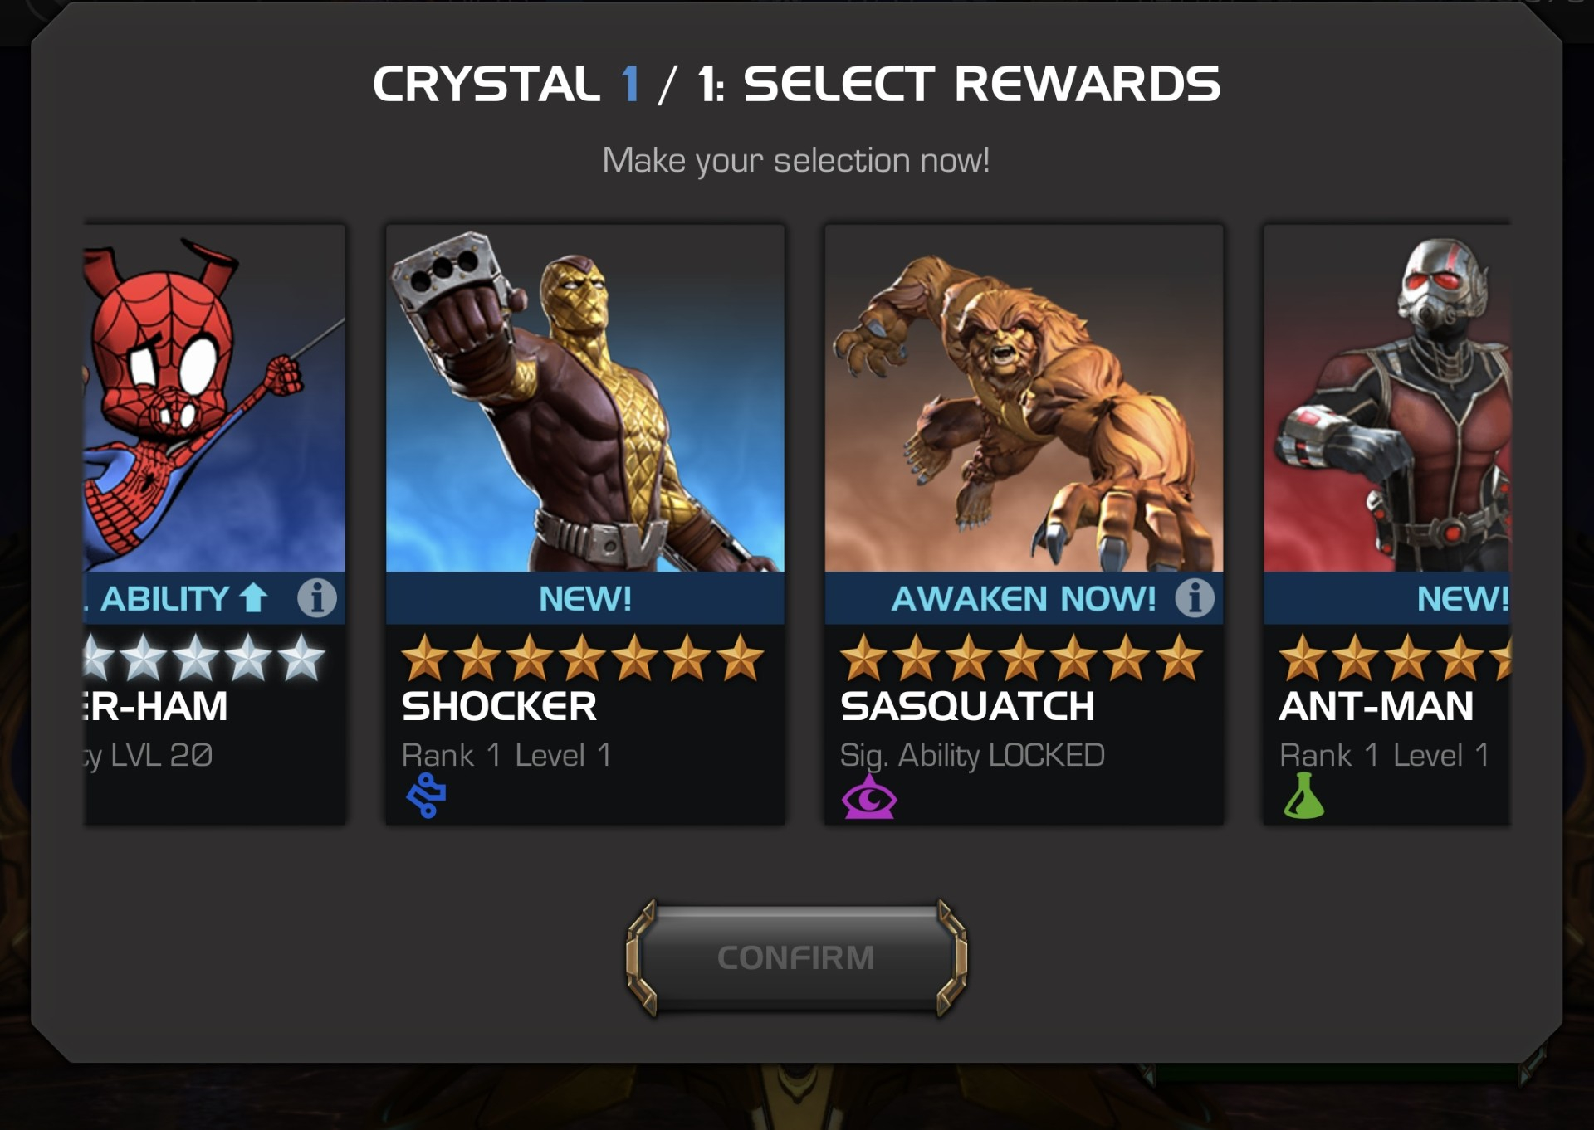Image resolution: width=1594 pixels, height=1130 pixels.
Task: Click Sasquatch's gold star rating row
Action: point(1021,659)
